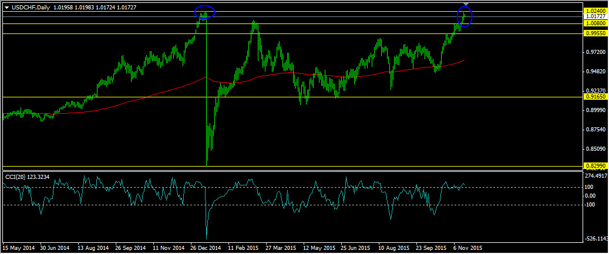Select the 0.82990 horizontal line price label
The height and width of the screenshot is (254, 609).
pos(595,166)
